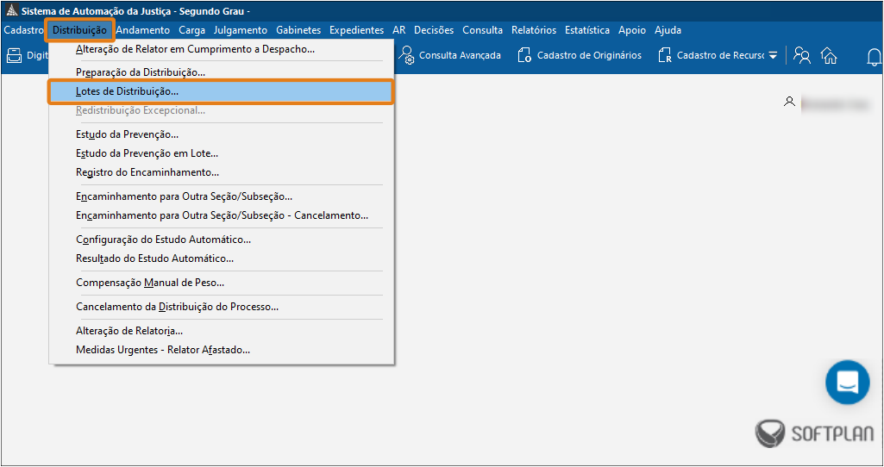884x467 pixels.
Task: Open the Ajuda menu
Action: 668,30
